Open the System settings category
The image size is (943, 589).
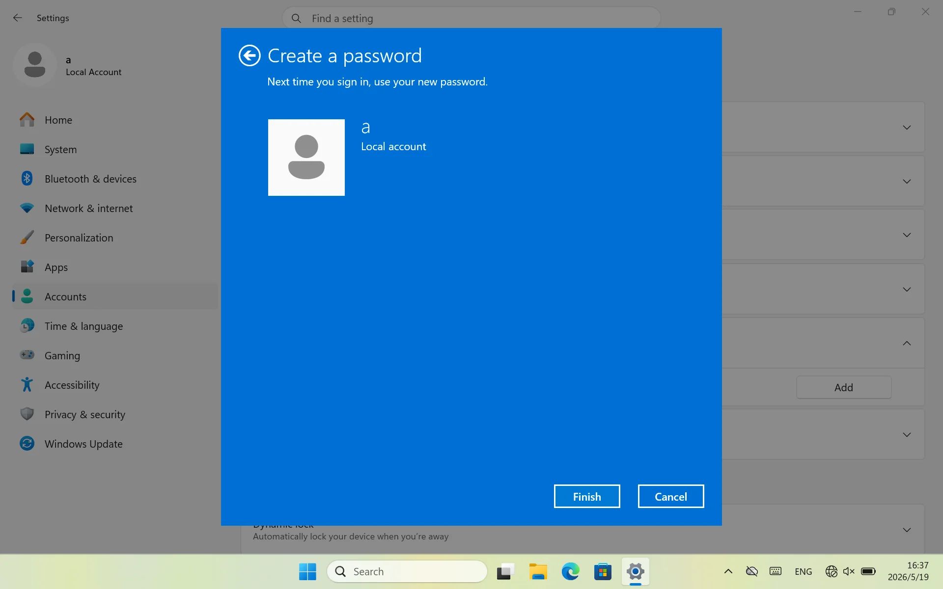[x=115, y=149]
